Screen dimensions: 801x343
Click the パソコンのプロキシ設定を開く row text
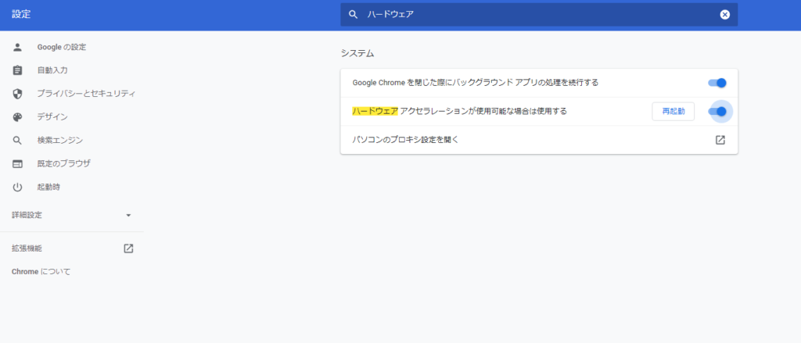point(406,139)
